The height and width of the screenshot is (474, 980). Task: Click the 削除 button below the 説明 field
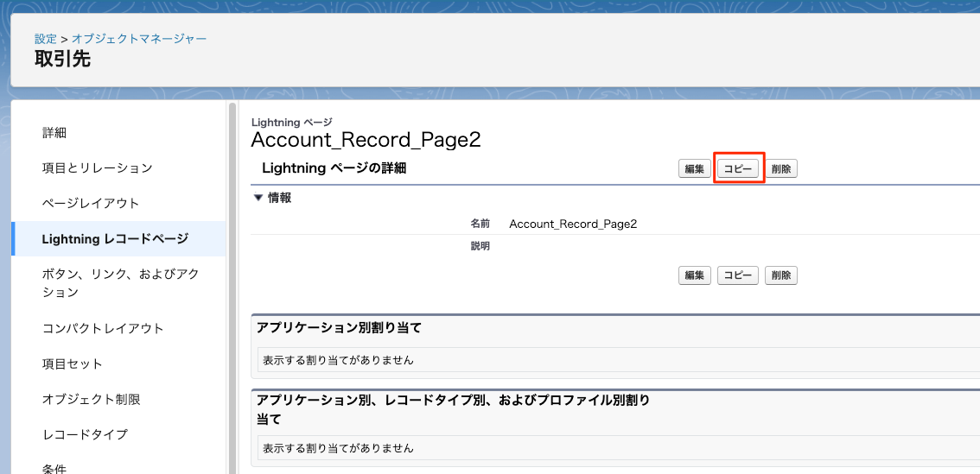(781, 275)
